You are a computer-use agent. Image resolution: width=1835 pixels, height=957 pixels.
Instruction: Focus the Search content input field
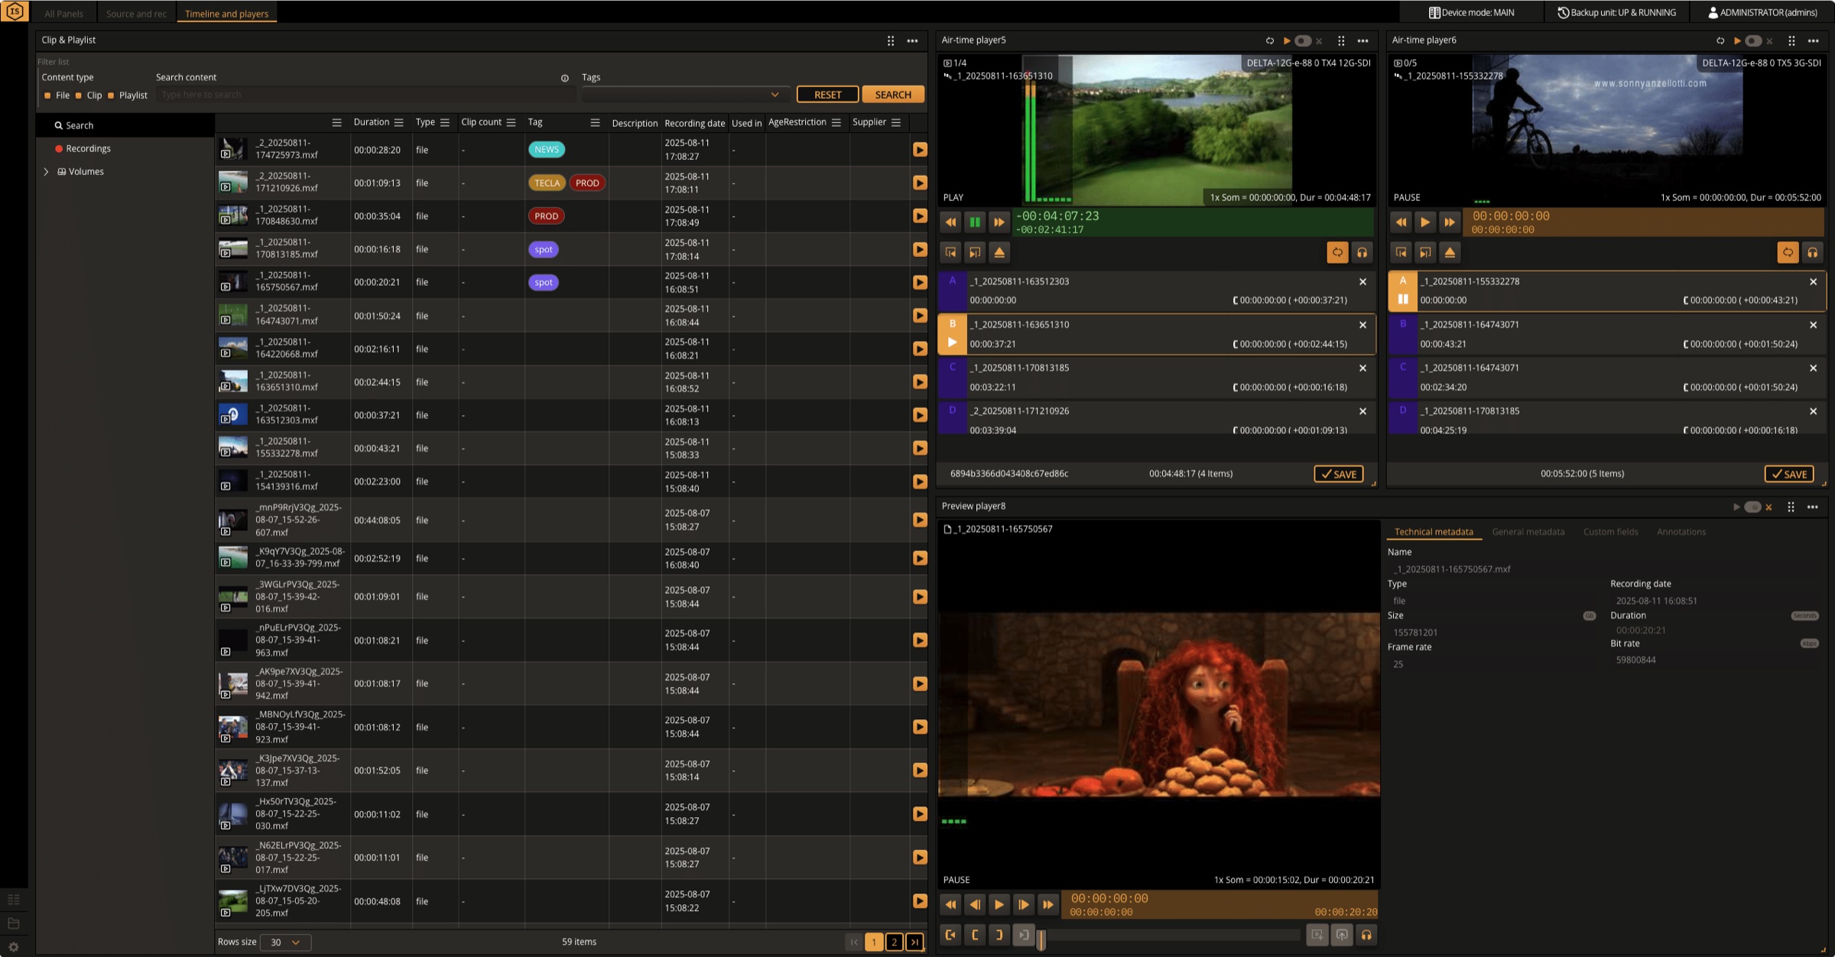365,95
